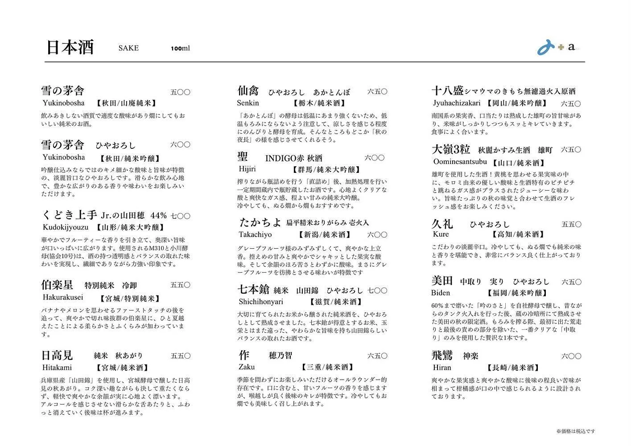631x446 pixels.
Task: Click the Kure romaji label
Action: [441, 234]
